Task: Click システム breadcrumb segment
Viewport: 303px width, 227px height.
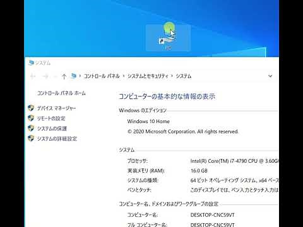Action: point(184,76)
